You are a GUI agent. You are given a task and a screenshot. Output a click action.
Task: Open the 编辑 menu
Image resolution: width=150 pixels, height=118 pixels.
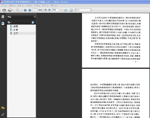pyautogui.click(x=12, y=5)
